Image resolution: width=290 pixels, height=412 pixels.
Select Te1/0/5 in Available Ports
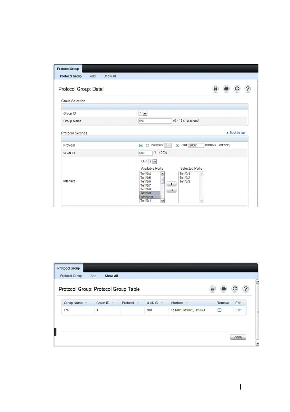pos(150,178)
